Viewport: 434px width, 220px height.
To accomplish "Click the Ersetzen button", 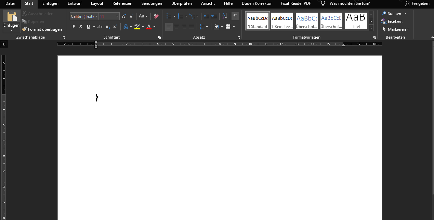I will (392, 22).
